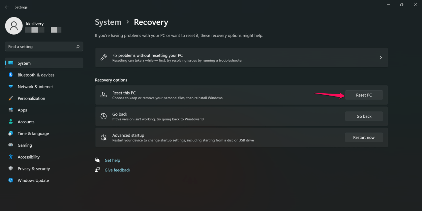Click Restart now for Advanced startup
The height and width of the screenshot is (211, 422).
[364, 137]
